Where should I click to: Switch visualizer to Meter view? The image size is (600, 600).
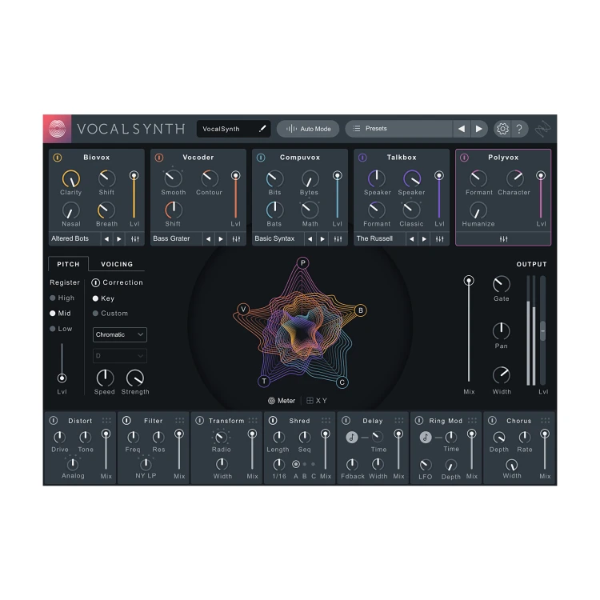click(282, 401)
